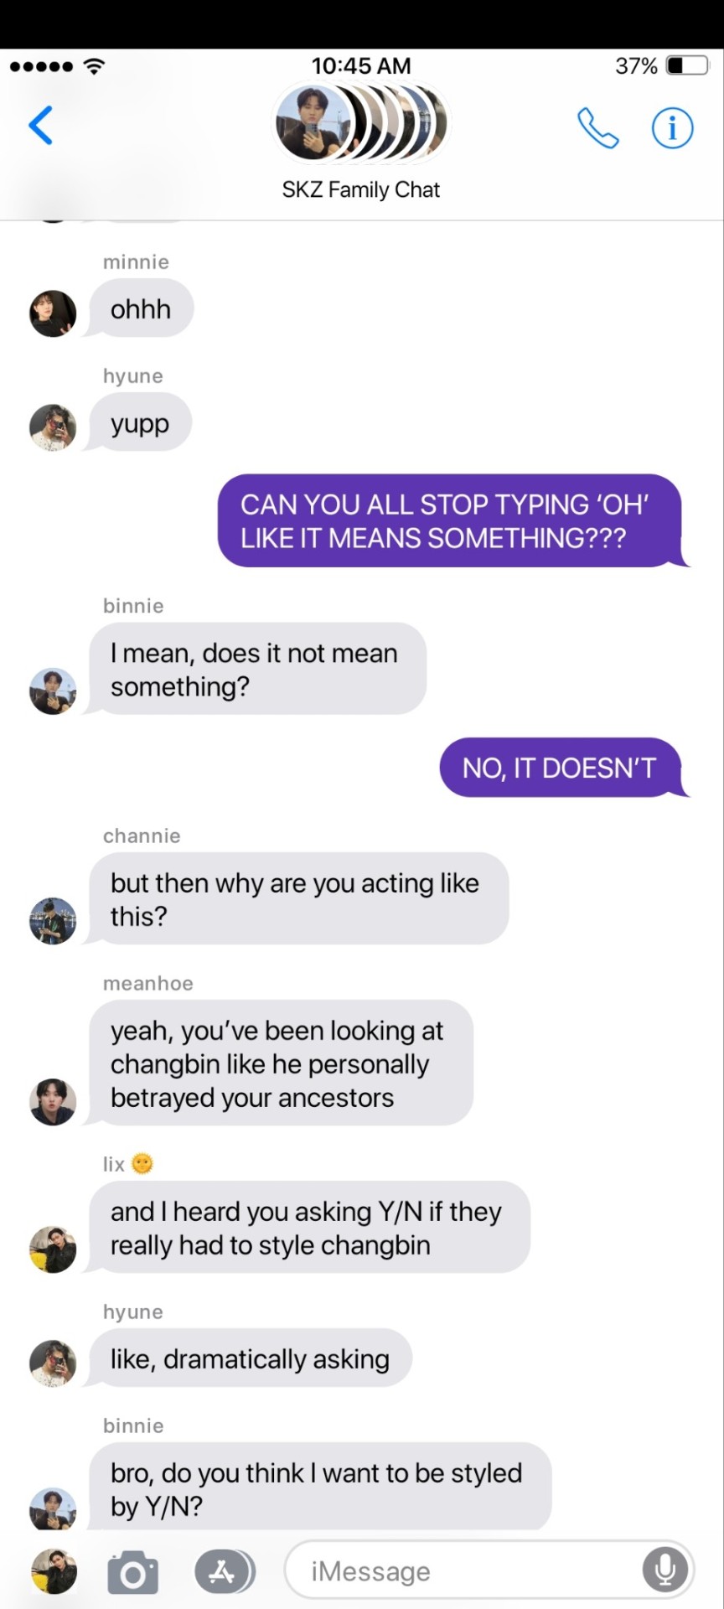Tap hyune's avatar beside 'yupp'
The width and height of the screenshot is (724, 1609).
(x=53, y=427)
